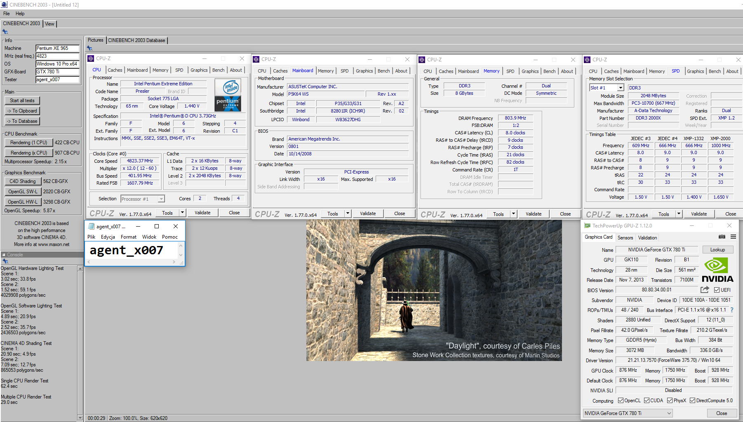Open the Slot #1 memory slot dropdown
The width and height of the screenshot is (743, 422).
[621, 88]
